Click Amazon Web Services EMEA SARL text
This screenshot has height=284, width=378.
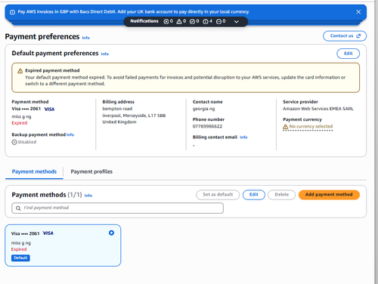318,109
